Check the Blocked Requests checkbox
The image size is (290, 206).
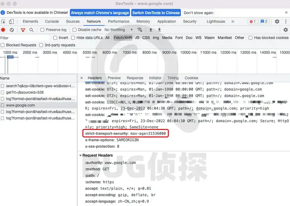click(2, 45)
